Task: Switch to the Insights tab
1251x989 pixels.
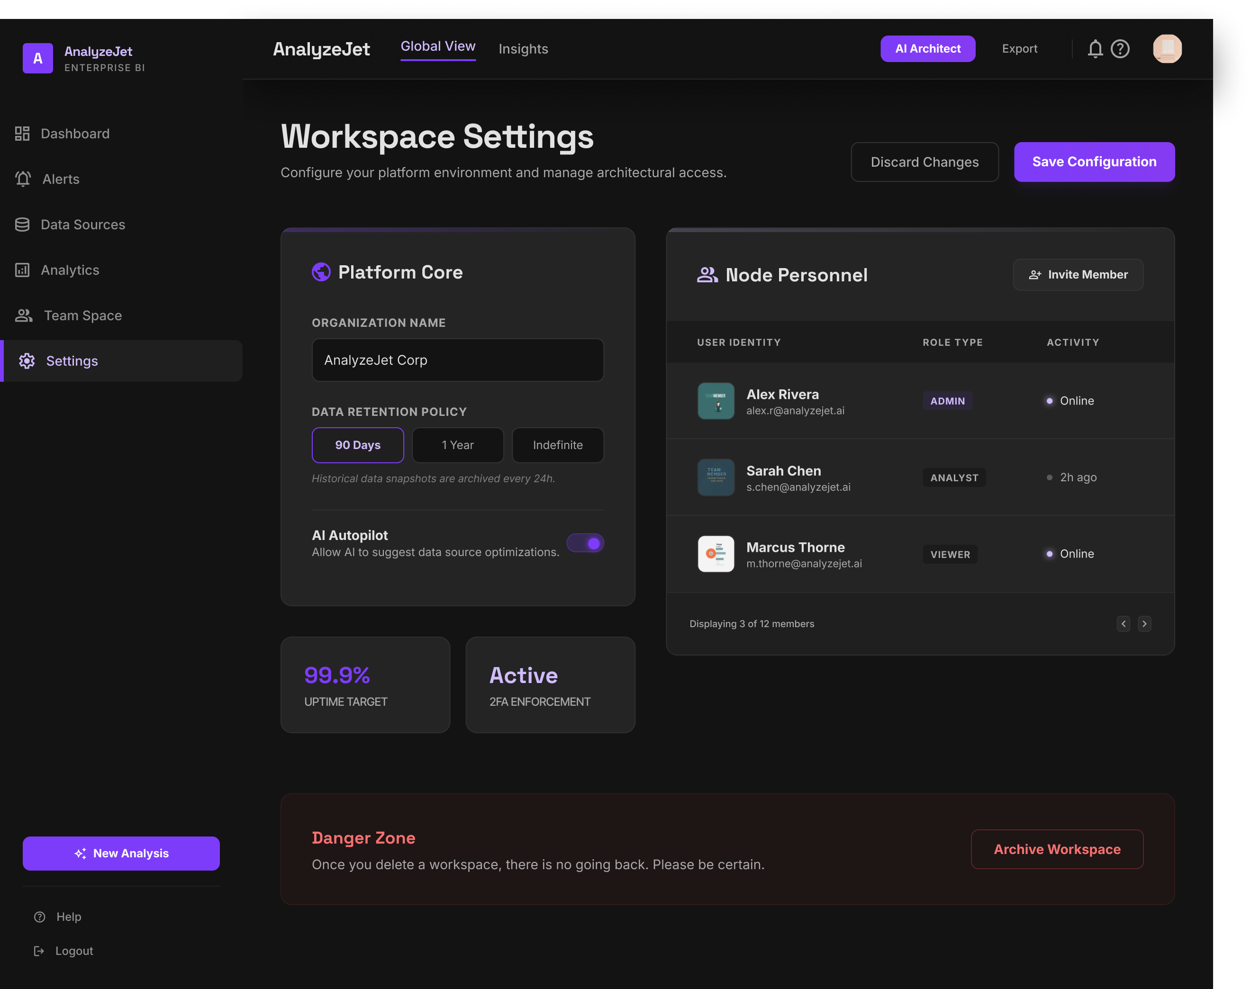Action: tap(523, 49)
